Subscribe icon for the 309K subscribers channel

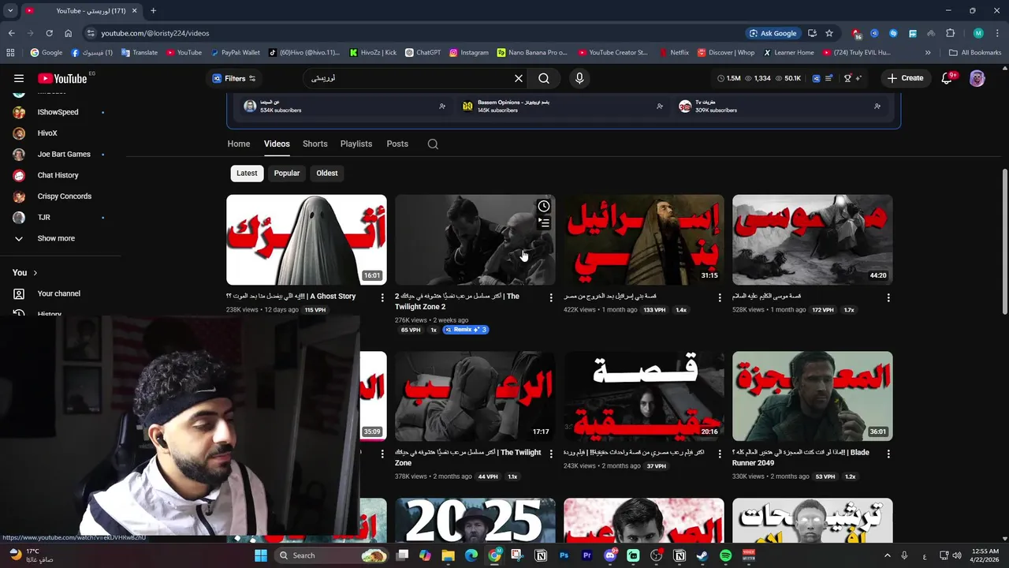[877, 106]
